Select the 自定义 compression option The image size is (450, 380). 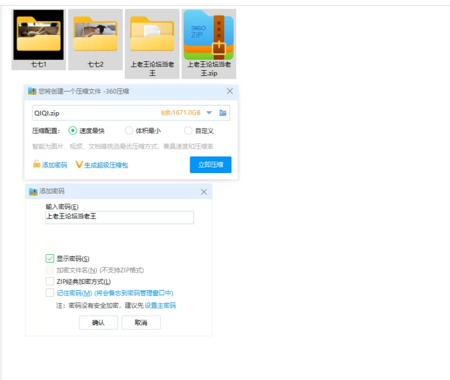click(188, 131)
